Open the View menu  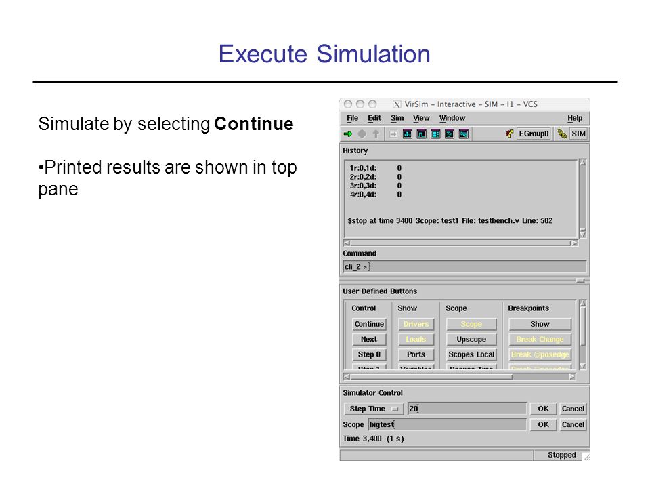[421, 118]
